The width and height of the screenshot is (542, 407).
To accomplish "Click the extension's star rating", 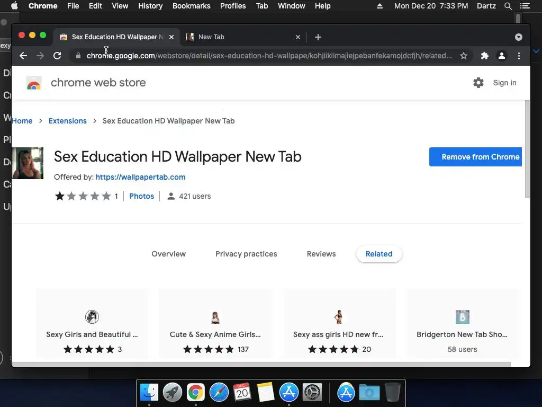I will (83, 196).
